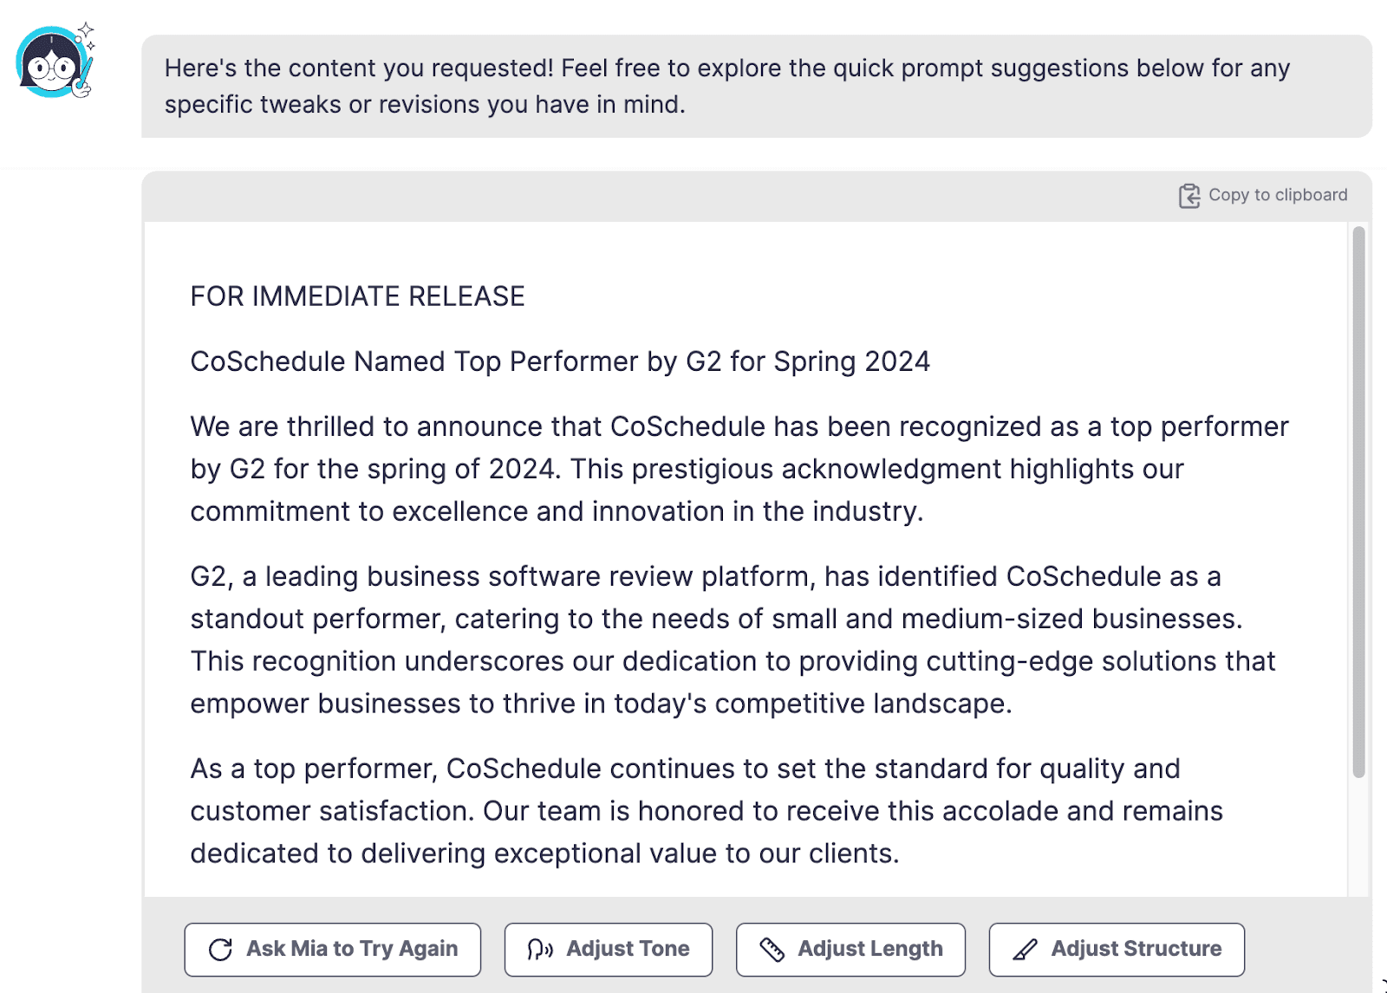Click the pen icon on Adjust Structure
The height and width of the screenshot is (993, 1387).
pos(1025,950)
